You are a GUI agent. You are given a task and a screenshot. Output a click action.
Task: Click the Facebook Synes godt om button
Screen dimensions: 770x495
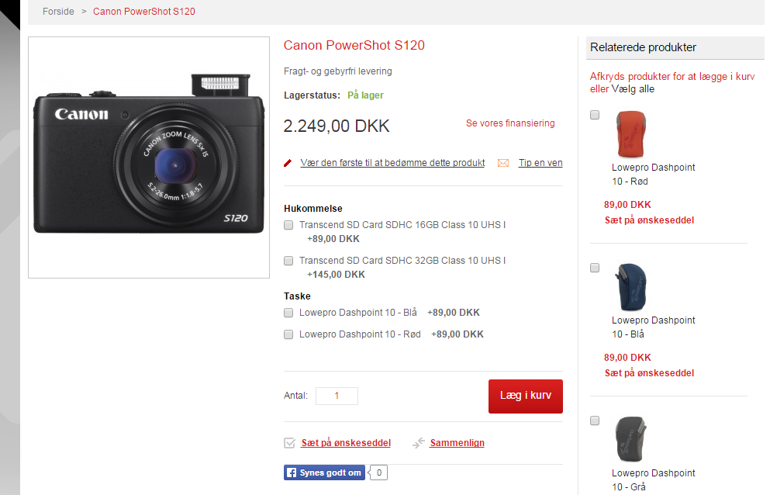click(324, 472)
